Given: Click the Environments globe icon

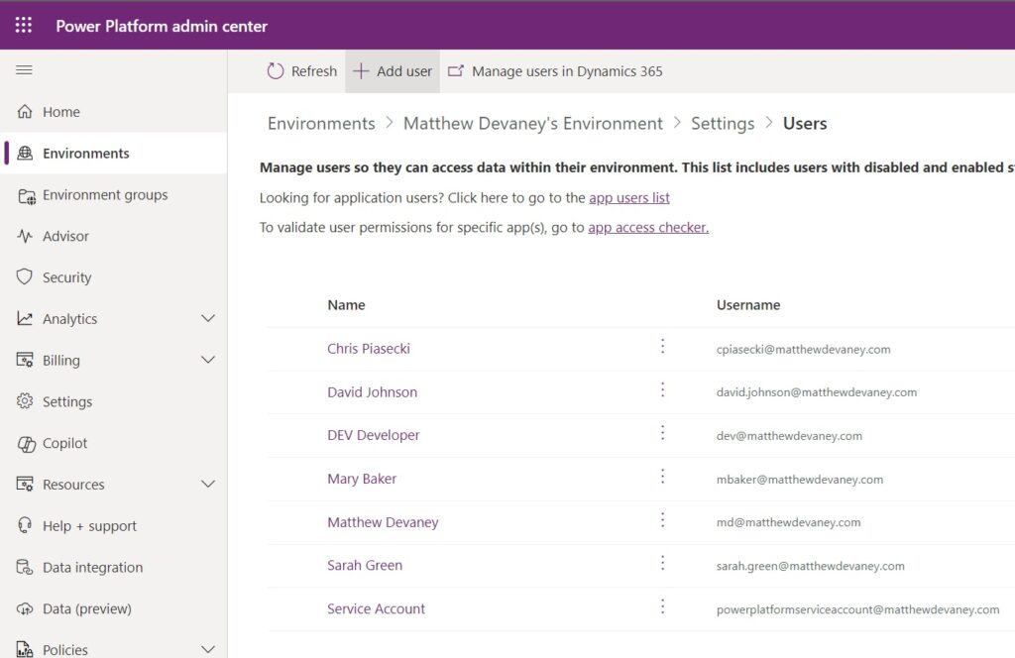Looking at the screenshot, I should [25, 154].
